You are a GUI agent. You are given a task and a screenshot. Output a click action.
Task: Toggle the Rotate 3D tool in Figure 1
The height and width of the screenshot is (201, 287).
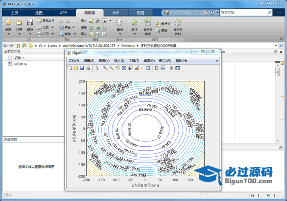[x=124, y=68]
